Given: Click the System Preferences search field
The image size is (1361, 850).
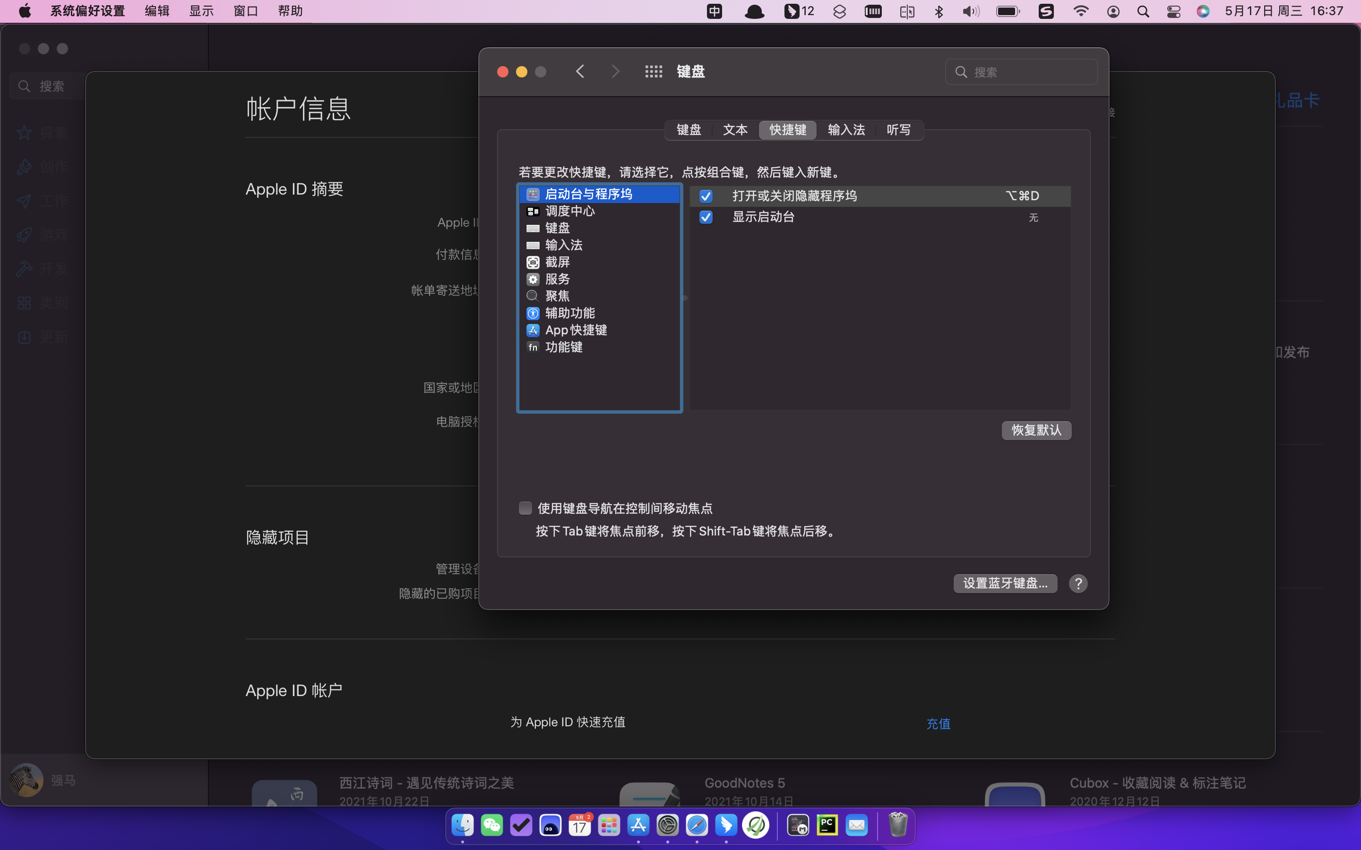Looking at the screenshot, I should pyautogui.click(x=1021, y=72).
